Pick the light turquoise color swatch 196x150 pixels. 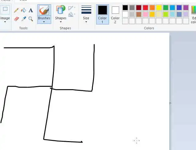pos(172,14)
